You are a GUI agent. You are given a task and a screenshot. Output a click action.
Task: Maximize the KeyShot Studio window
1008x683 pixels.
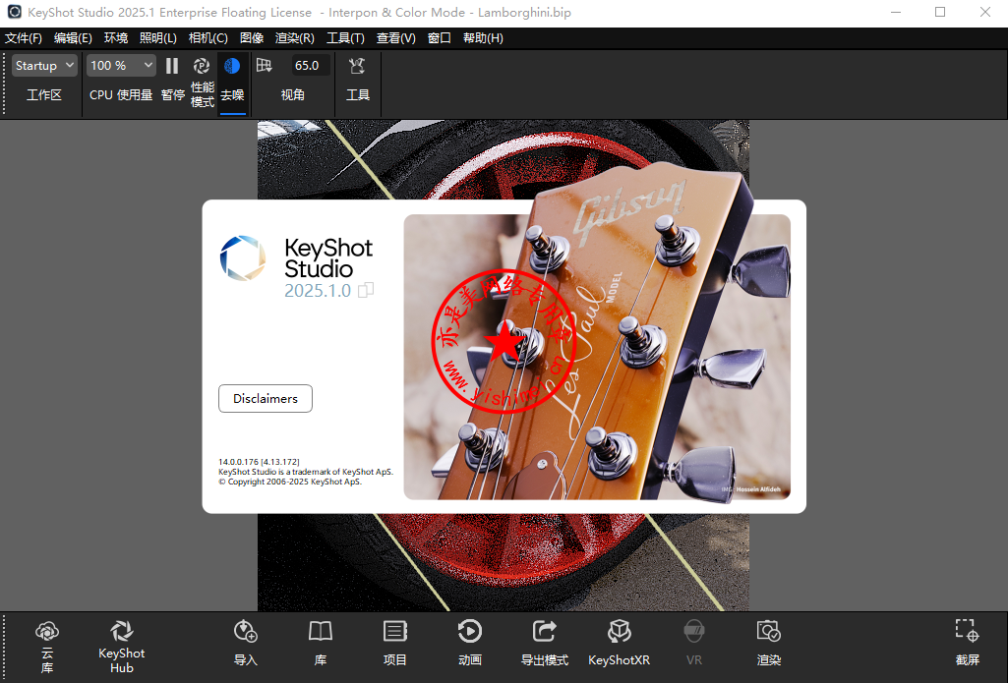[x=940, y=12]
